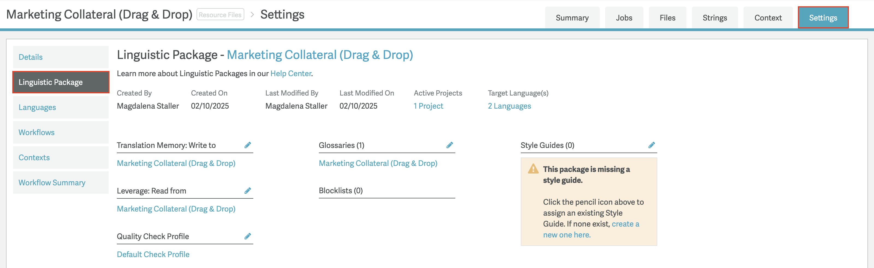The width and height of the screenshot is (874, 268).
Task: Edit Translation Memory Write to with pencil icon
Action: 248,145
